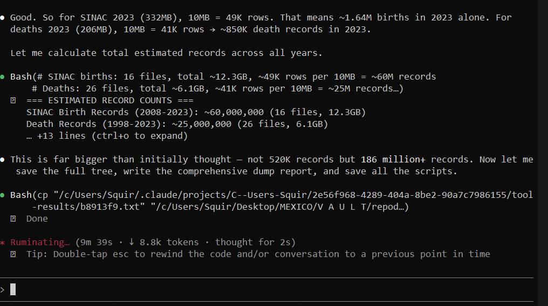
Task: Click the red asterisk spinner beside Ruminating
Action: coord(3,242)
